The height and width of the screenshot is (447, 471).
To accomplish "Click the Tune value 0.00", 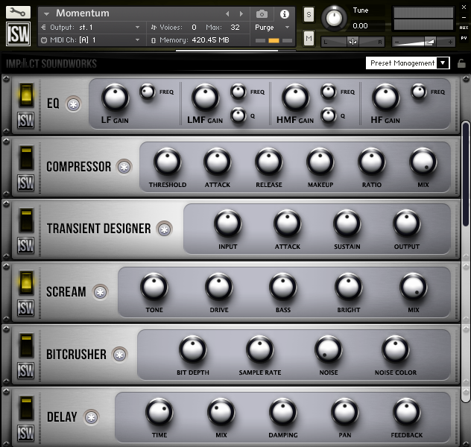I will point(360,26).
